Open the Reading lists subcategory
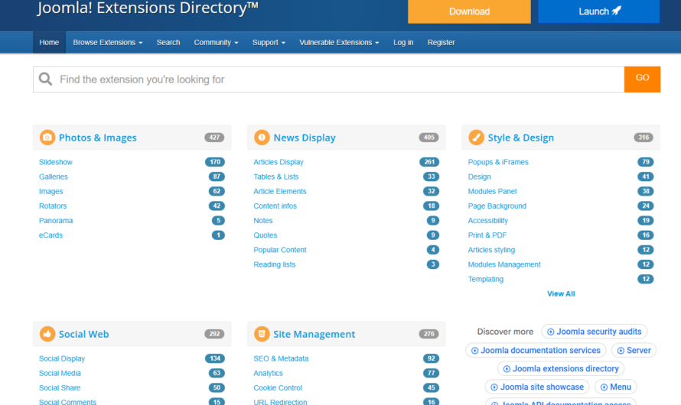Image resolution: width=681 pixels, height=405 pixels. [x=275, y=264]
